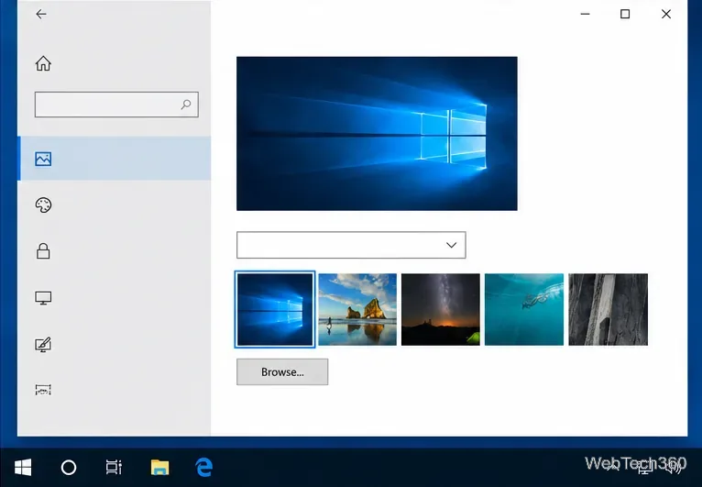Screen dimensions: 702x487
Task: Open Task View on the taskbar
Action: click(114, 468)
